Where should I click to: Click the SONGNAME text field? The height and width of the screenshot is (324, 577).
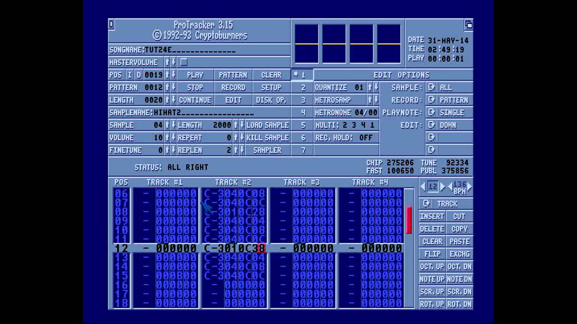click(x=189, y=50)
